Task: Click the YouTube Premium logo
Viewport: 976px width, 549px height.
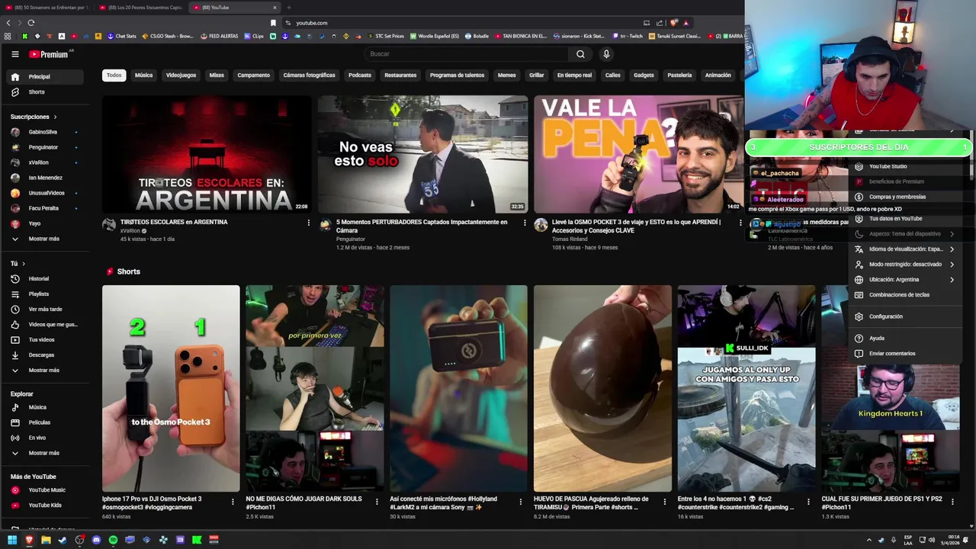Action: [x=50, y=54]
